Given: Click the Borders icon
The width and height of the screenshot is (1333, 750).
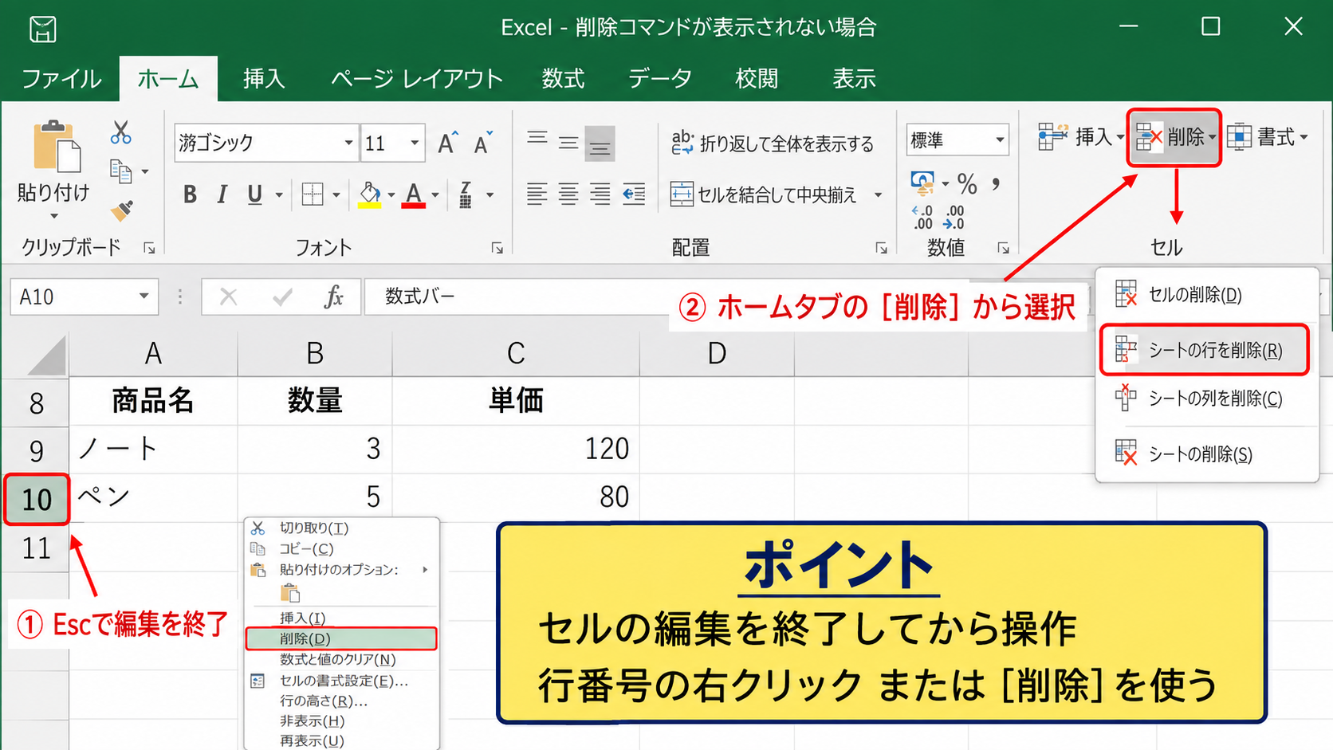Looking at the screenshot, I should pos(313,194).
